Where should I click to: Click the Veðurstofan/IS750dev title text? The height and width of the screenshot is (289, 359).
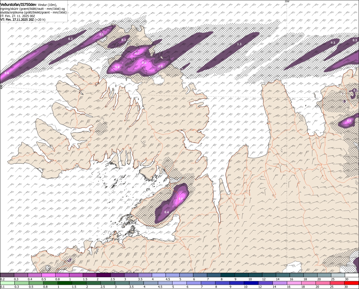(x=18, y=5)
